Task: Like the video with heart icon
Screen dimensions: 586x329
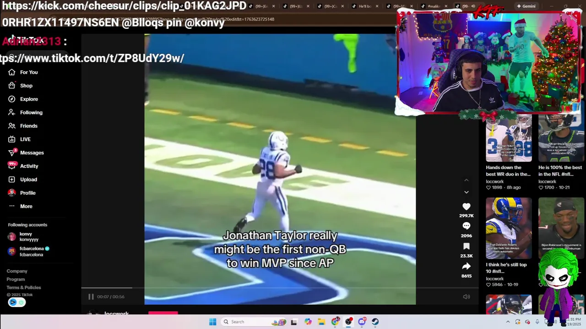Action: pyautogui.click(x=466, y=207)
